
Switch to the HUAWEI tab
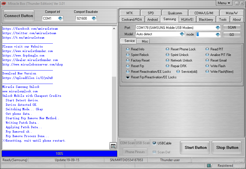point(187,20)
